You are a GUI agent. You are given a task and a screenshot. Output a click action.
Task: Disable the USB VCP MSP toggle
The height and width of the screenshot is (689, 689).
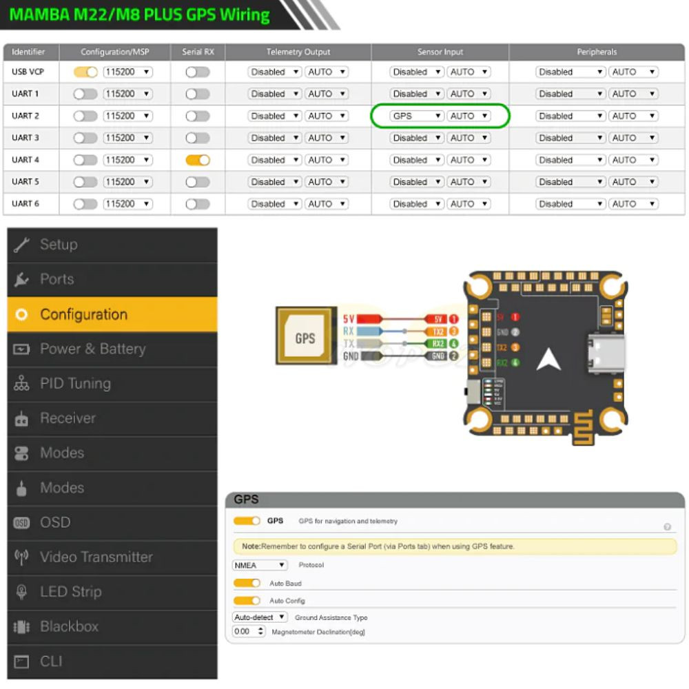[x=85, y=72]
